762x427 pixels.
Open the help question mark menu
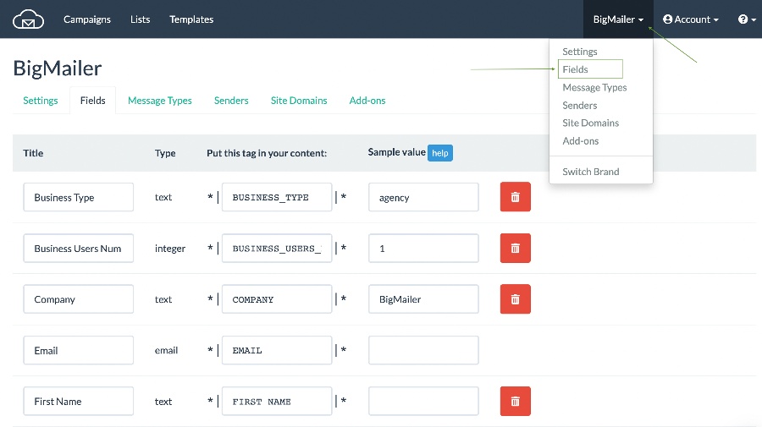coord(747,19)
